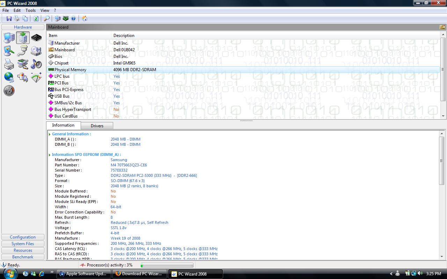
Task: Click down arrow of upper list scrollbar
Action: tap(443, 116)
